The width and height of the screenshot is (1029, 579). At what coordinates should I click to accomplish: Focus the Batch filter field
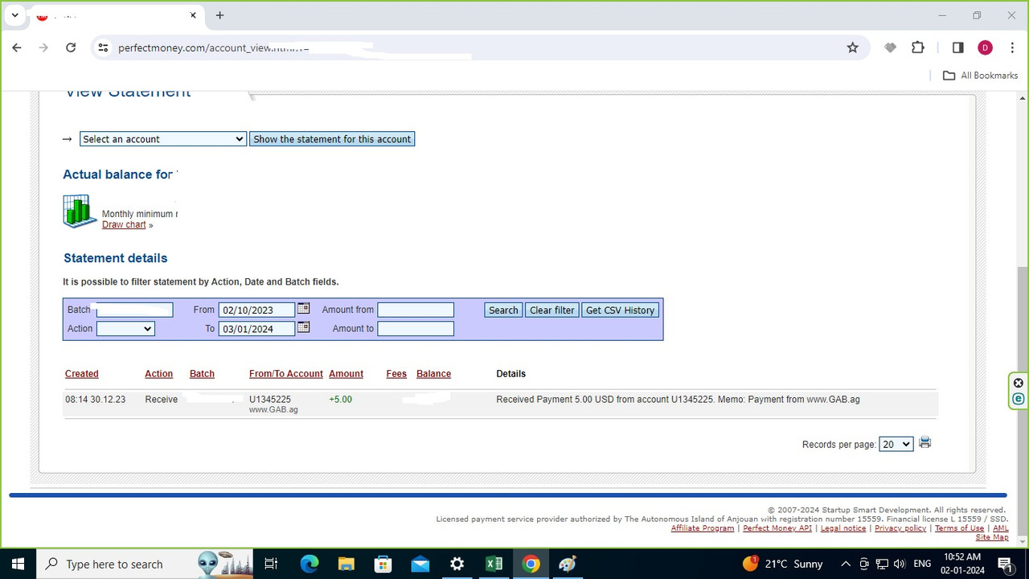coord(134,310)
